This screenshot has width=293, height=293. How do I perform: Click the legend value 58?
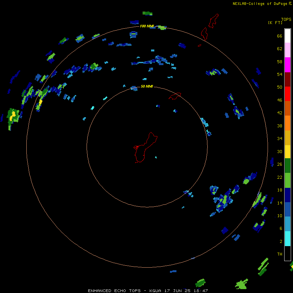280,62
